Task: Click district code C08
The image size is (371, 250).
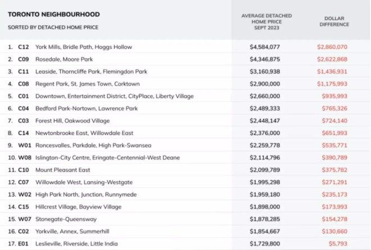Action: click(24, 84)
